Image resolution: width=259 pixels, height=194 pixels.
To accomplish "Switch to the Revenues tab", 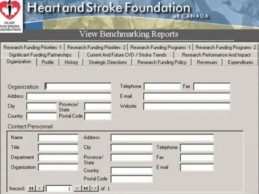I will (206, 62).
